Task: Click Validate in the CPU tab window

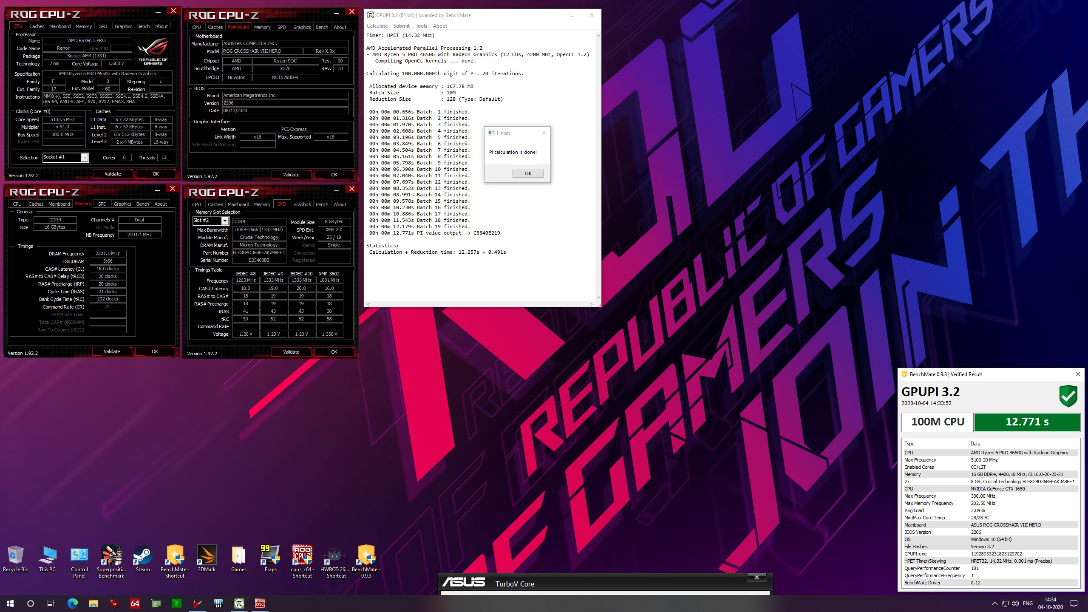Action: [x=113, y=174]
